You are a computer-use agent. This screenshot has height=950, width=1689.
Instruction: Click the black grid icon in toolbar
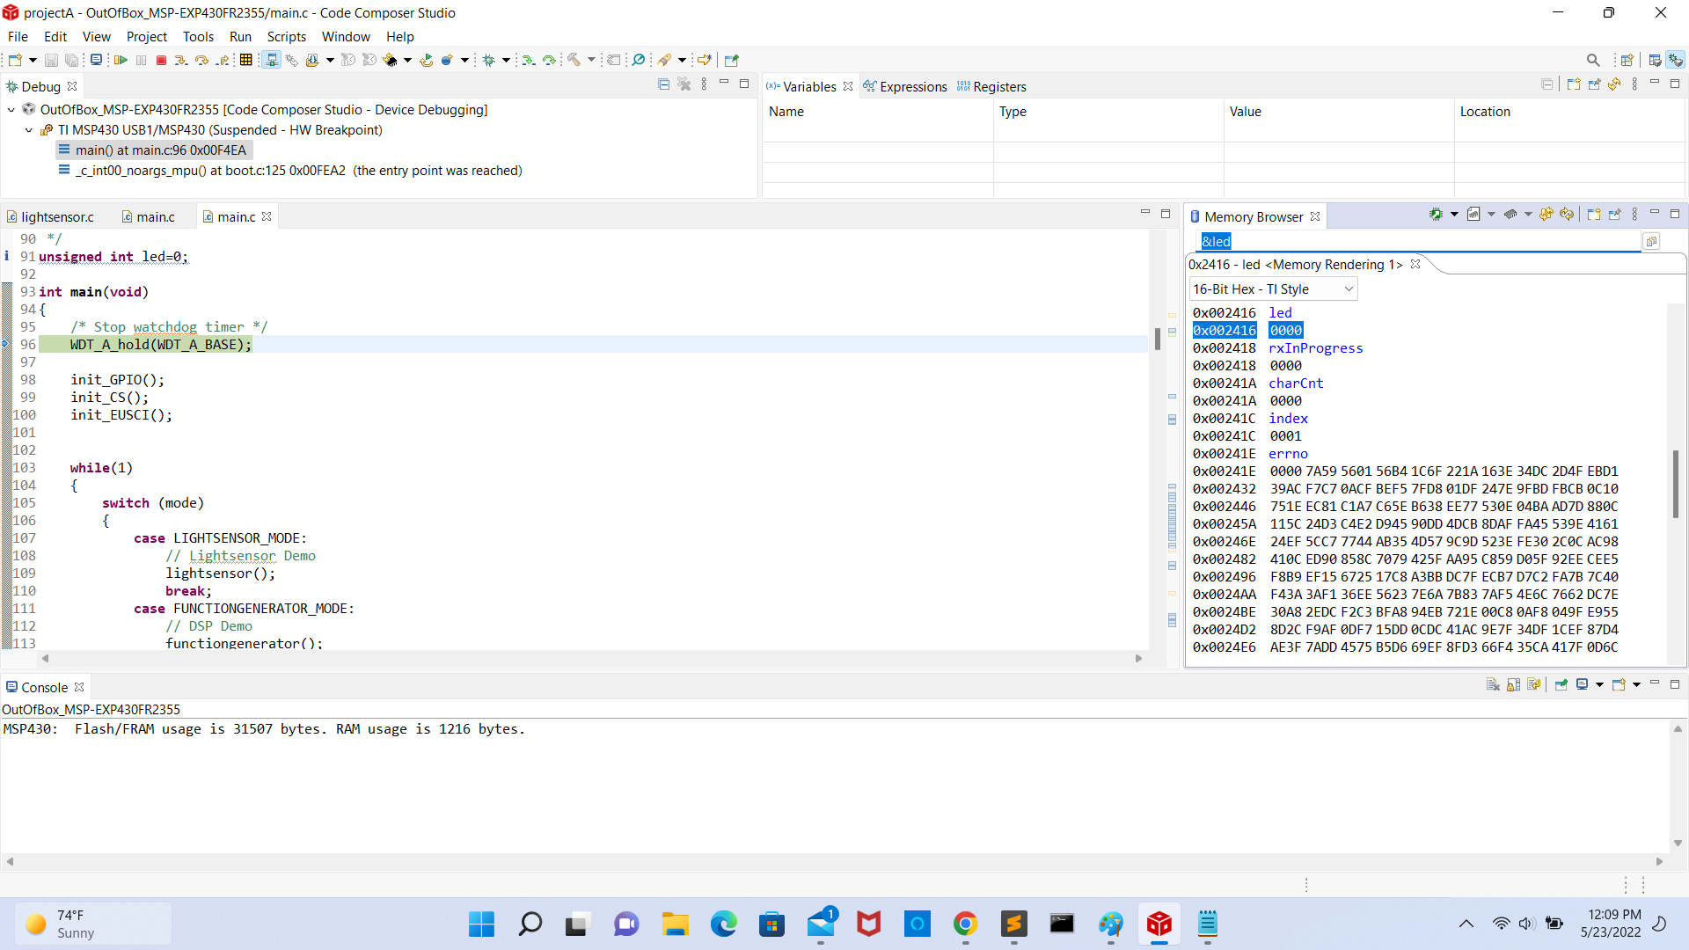tap(246, 60)
